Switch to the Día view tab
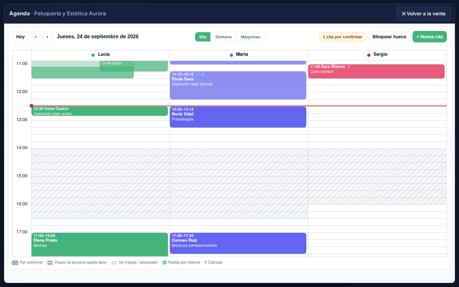 point(203,37)
